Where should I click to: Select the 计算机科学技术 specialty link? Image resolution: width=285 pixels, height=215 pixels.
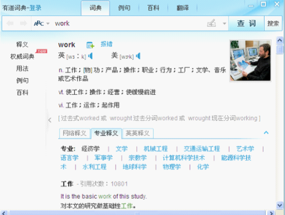[184, 158]
